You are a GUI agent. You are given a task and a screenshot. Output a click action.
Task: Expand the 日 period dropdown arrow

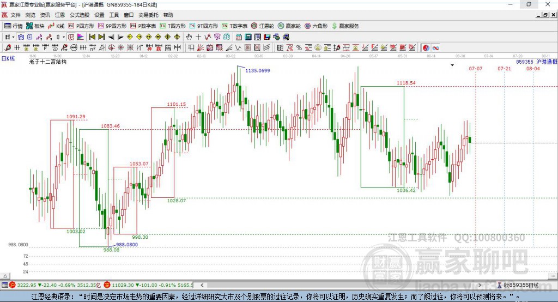pyautogui.click(x=13, y=37)
